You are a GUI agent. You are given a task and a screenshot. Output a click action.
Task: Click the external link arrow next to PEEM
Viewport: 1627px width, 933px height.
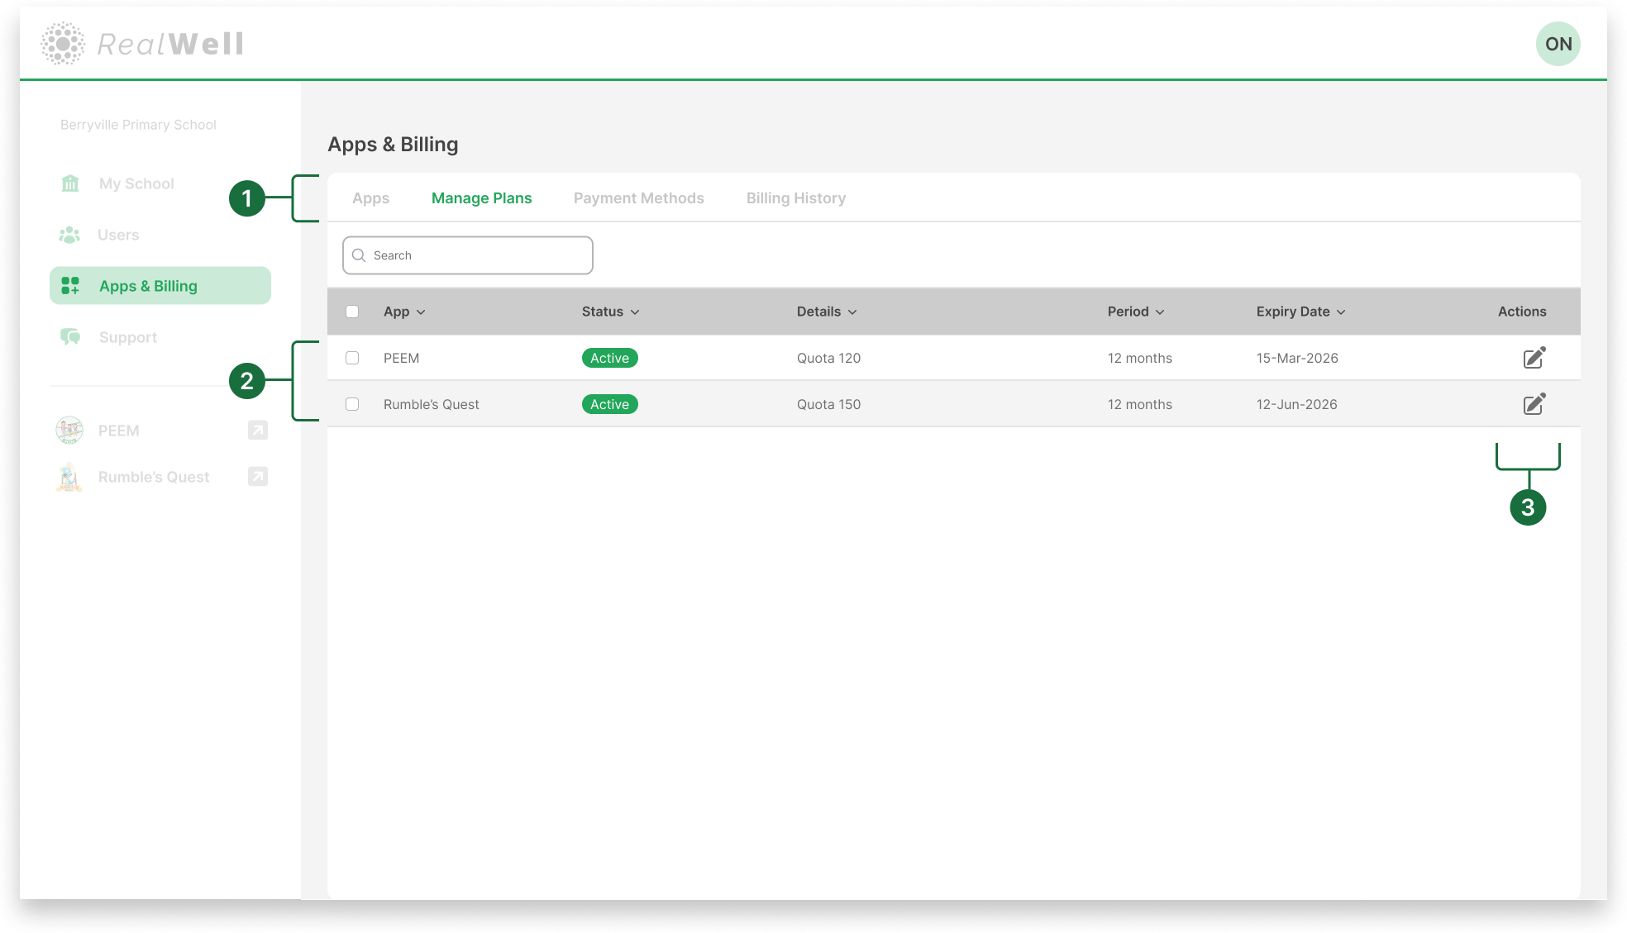pos(257,430)
